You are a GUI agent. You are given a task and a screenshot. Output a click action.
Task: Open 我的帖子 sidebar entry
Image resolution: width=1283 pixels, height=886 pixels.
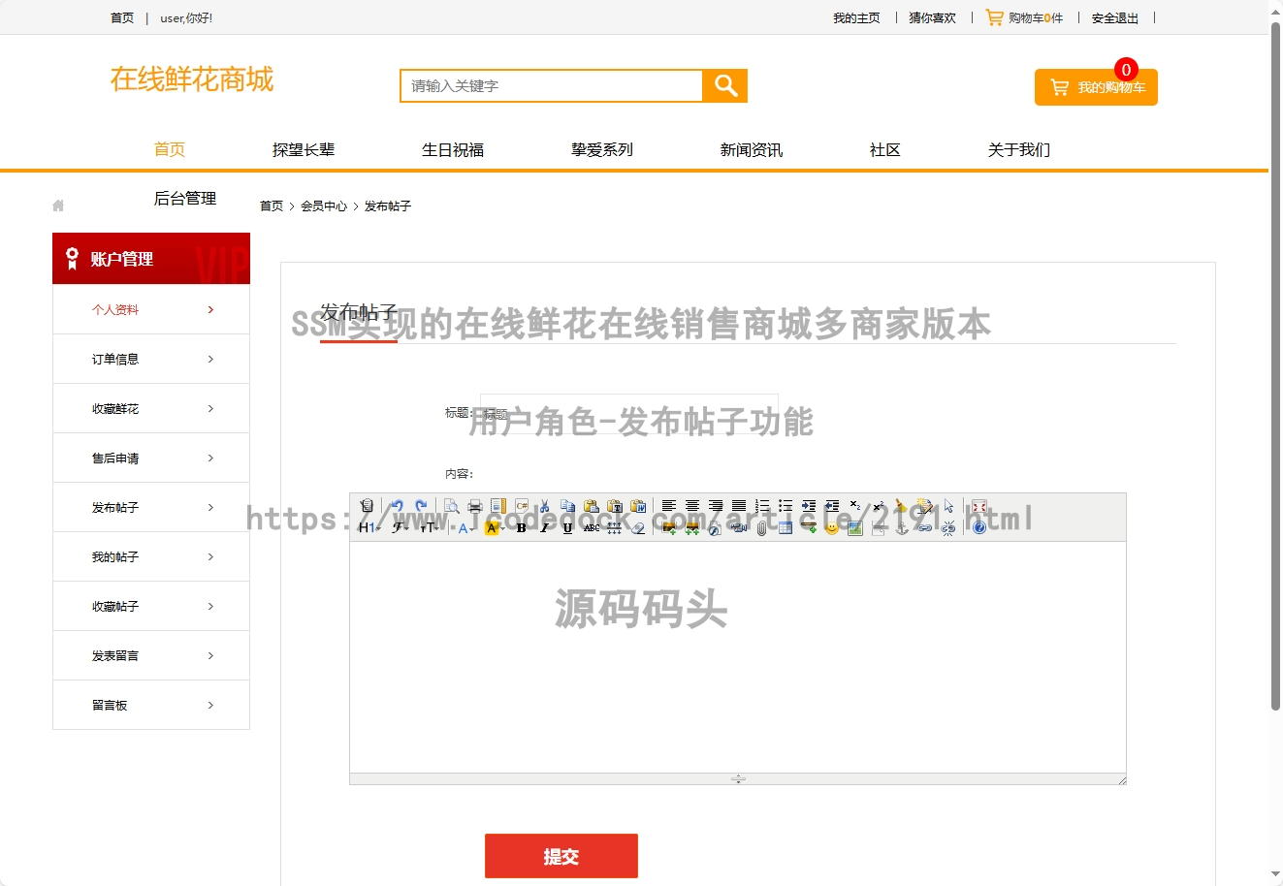[151, 556]
